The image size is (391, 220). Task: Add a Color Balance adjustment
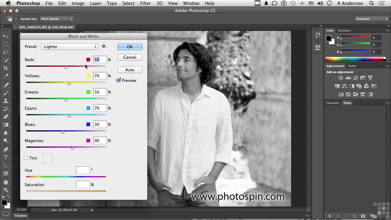click(345, 86)
